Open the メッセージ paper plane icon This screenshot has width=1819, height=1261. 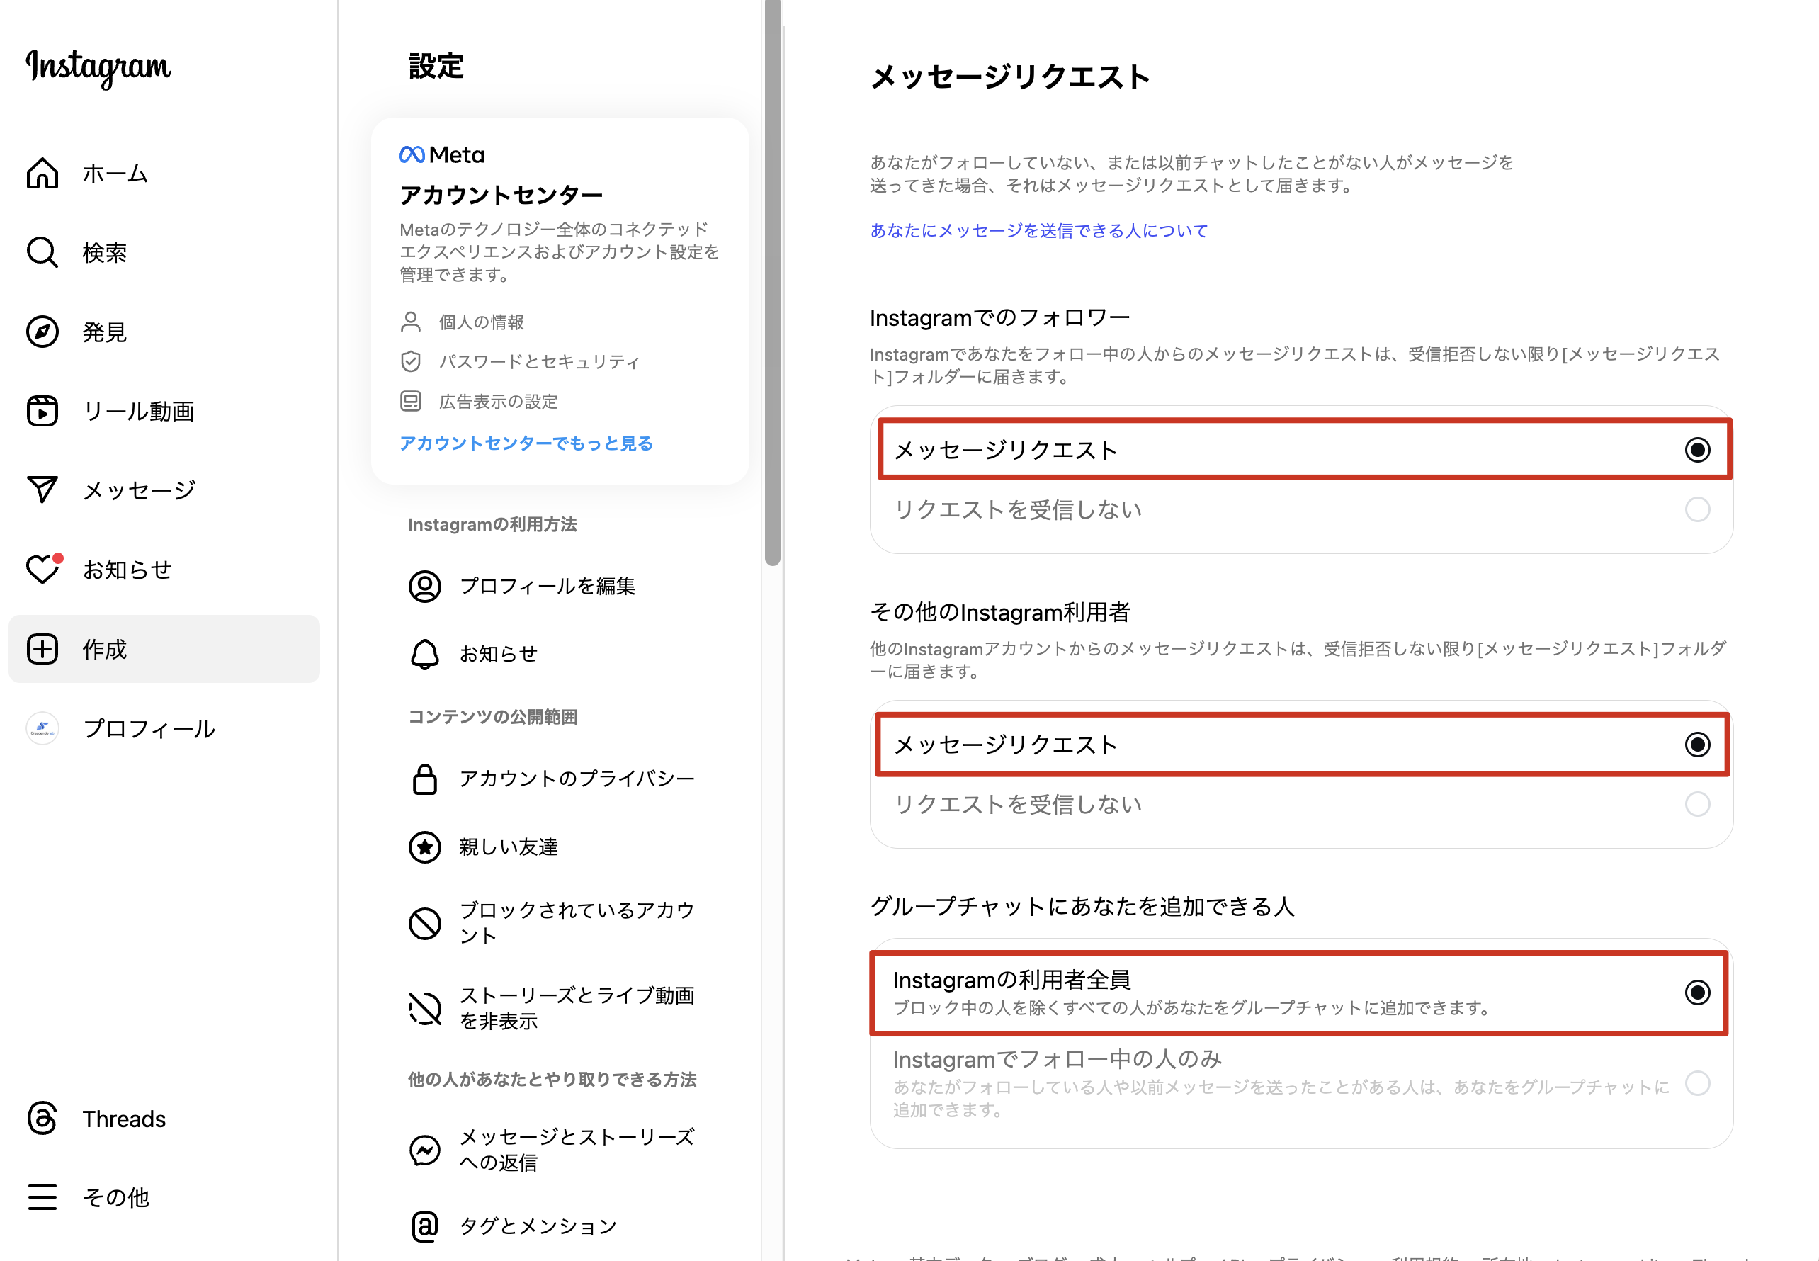(x=42, y=490)
